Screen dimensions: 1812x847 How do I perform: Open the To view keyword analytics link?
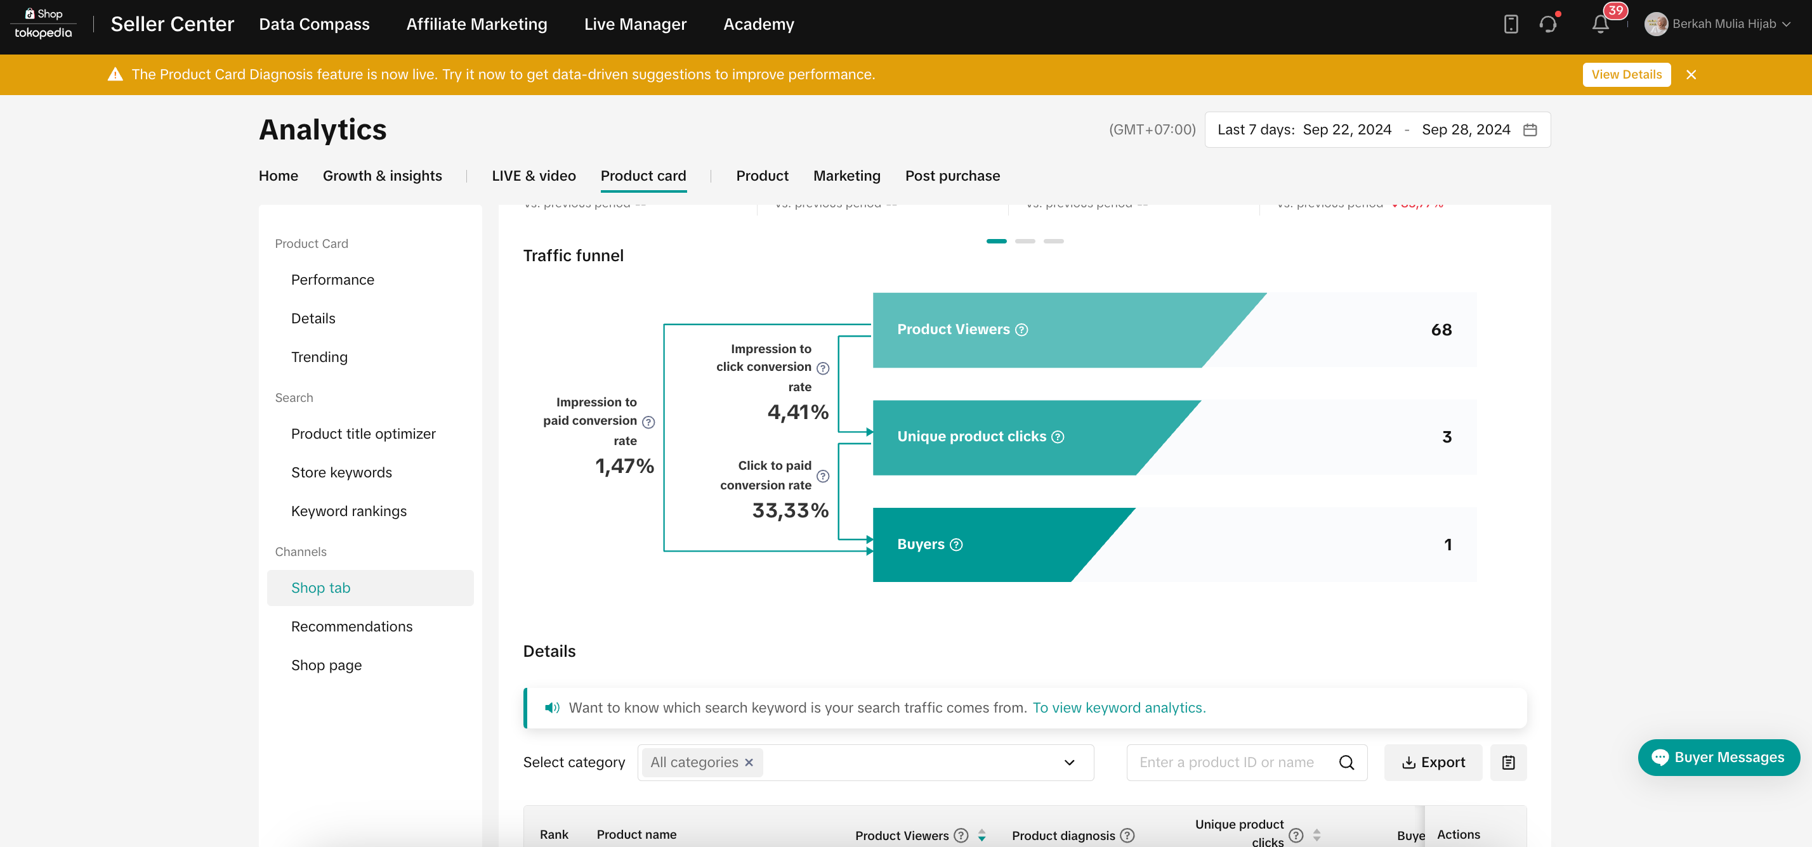pyautogui.click(x=1119, y=708)
